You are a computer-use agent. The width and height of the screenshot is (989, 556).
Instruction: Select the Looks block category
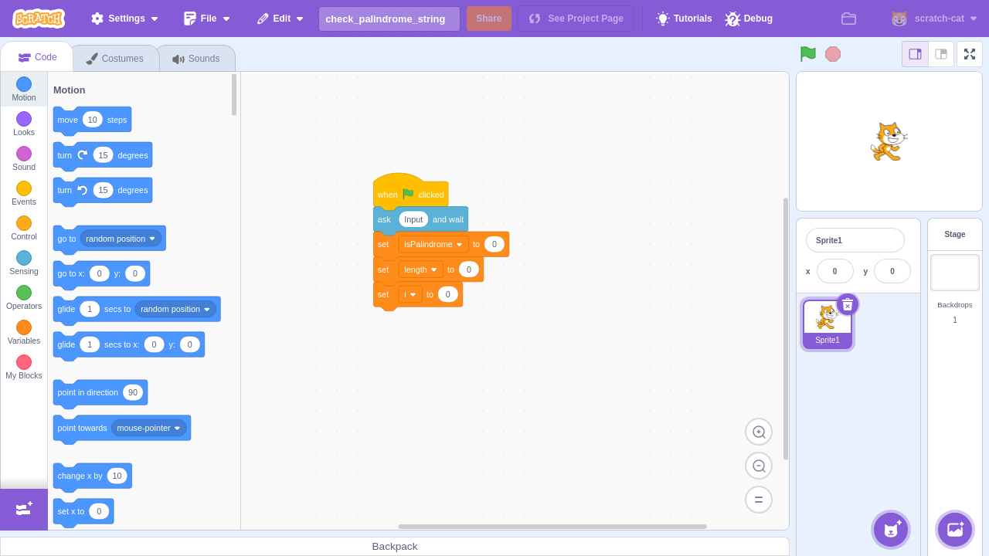[24, 124]
